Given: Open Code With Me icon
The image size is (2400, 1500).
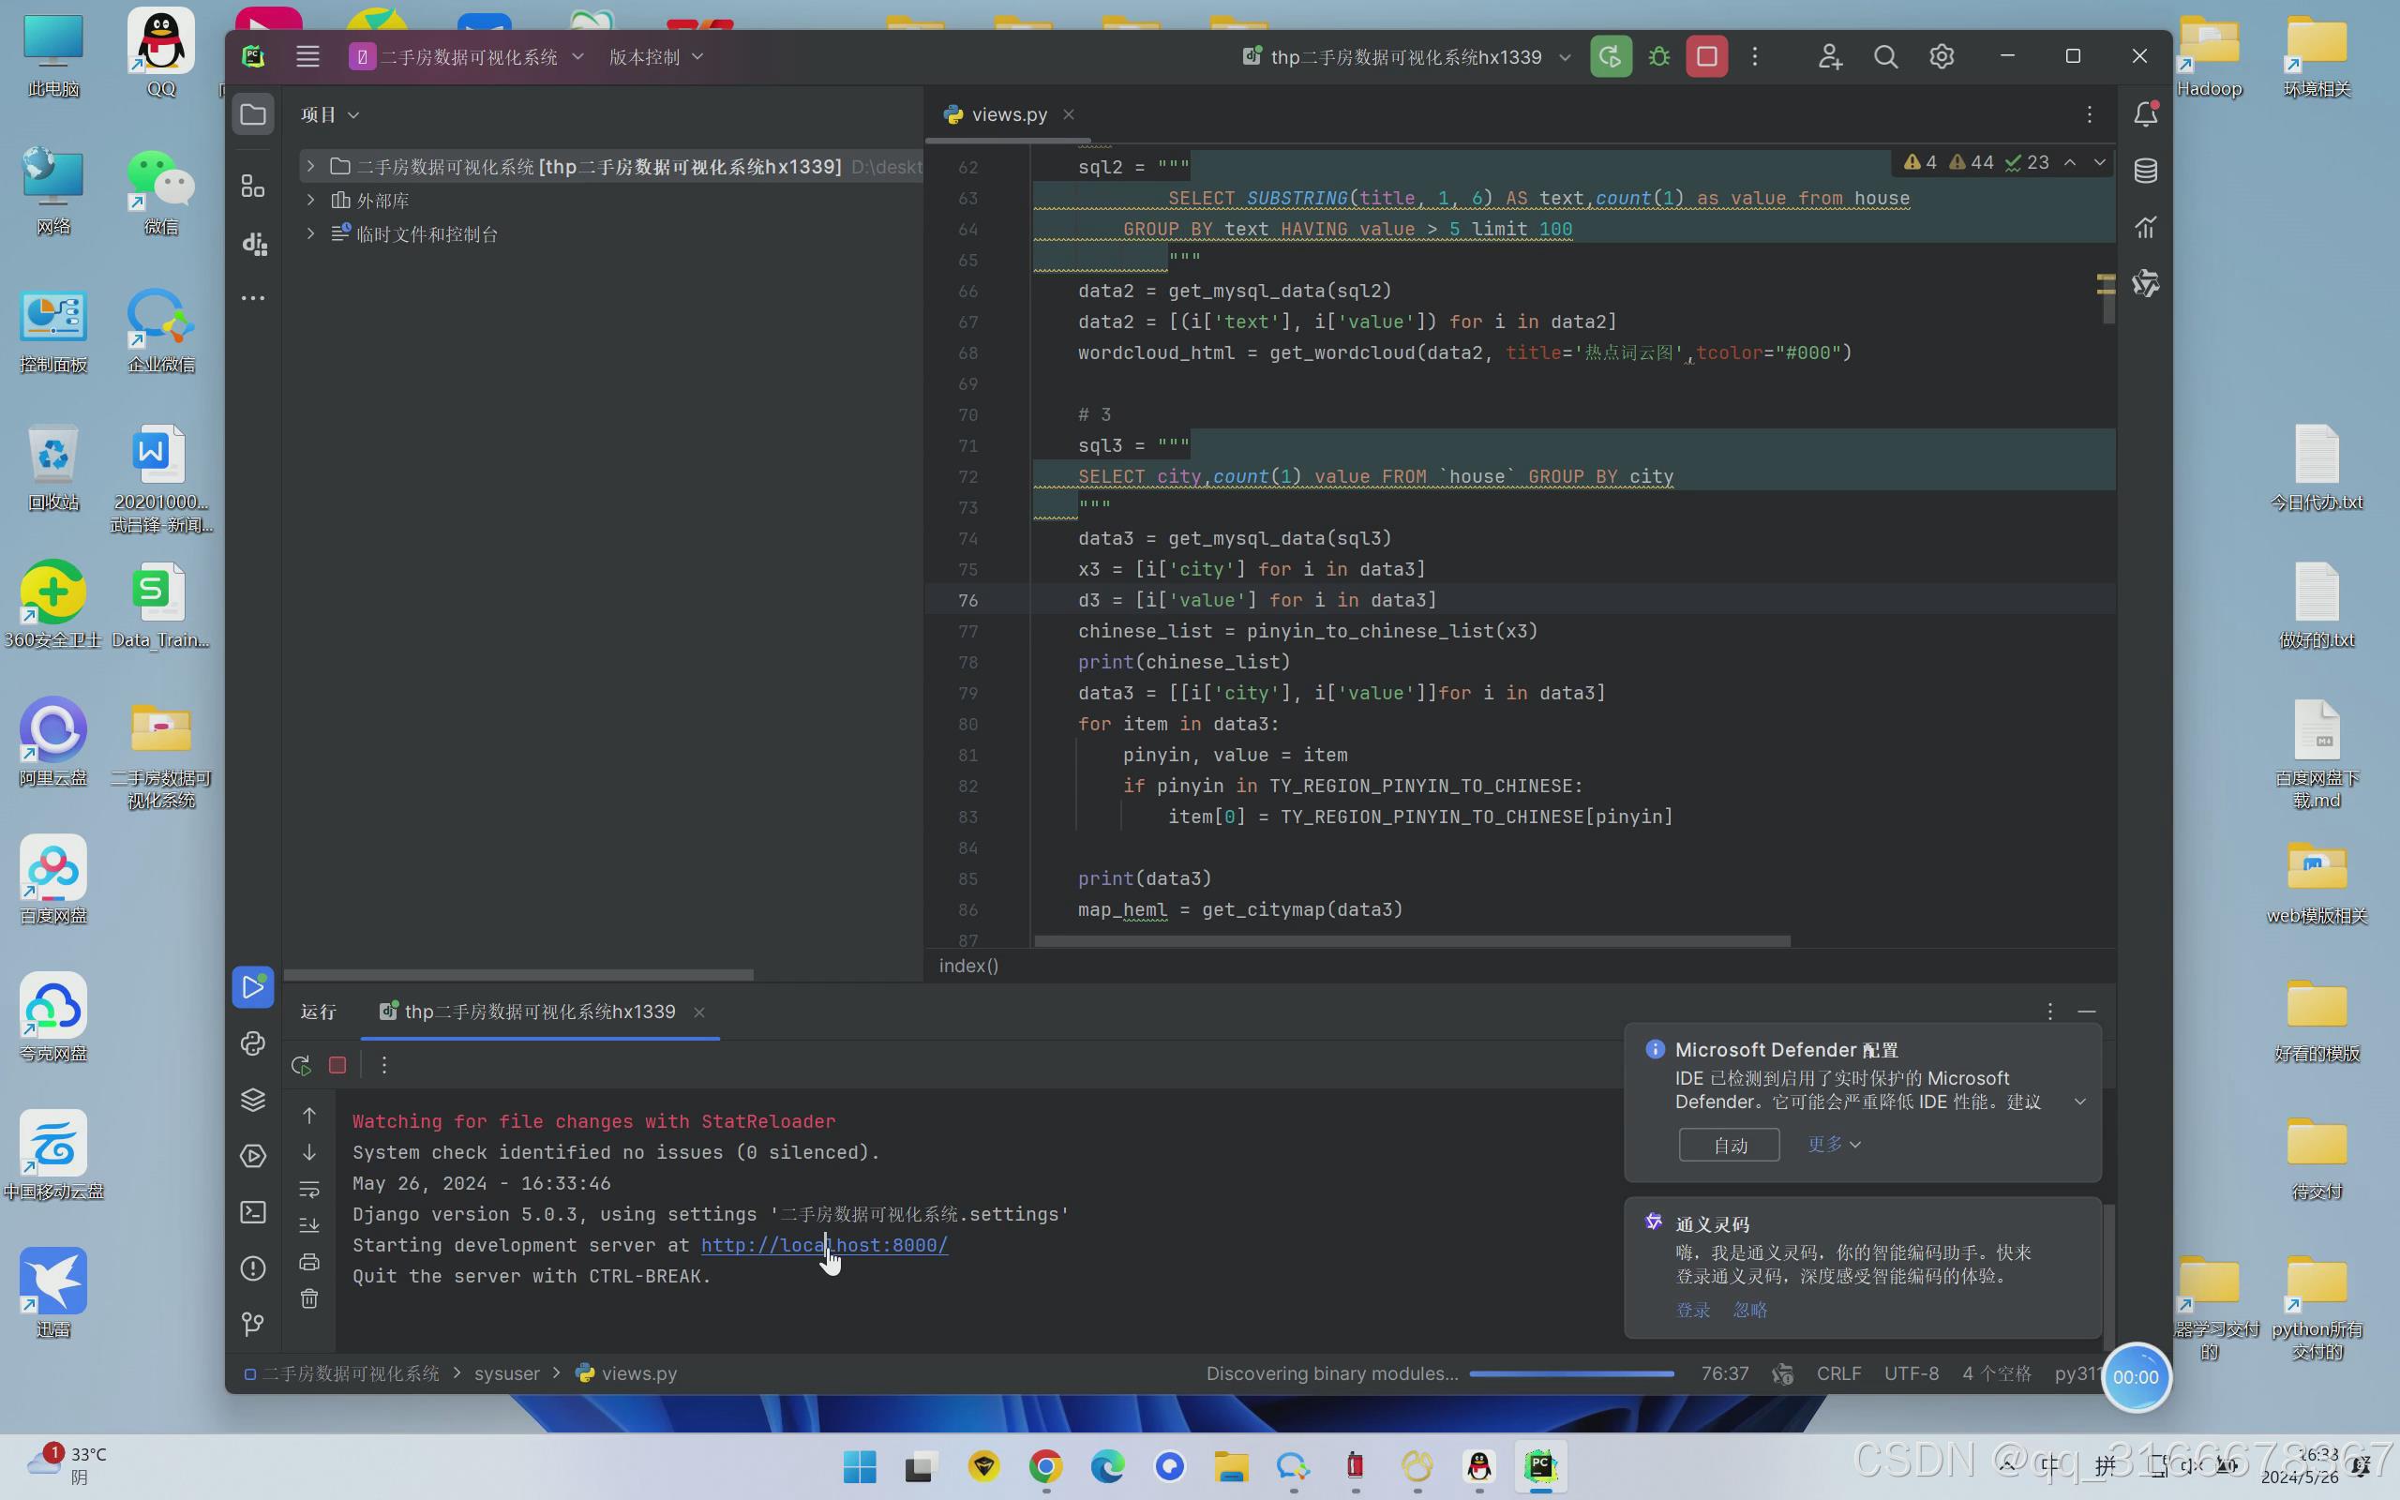Looking at the screenshot, I should (x=1830, y=56).
